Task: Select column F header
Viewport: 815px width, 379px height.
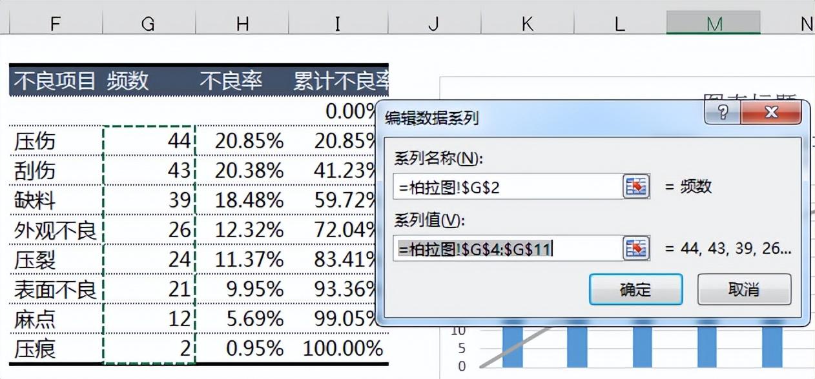Action: [56, 24]
